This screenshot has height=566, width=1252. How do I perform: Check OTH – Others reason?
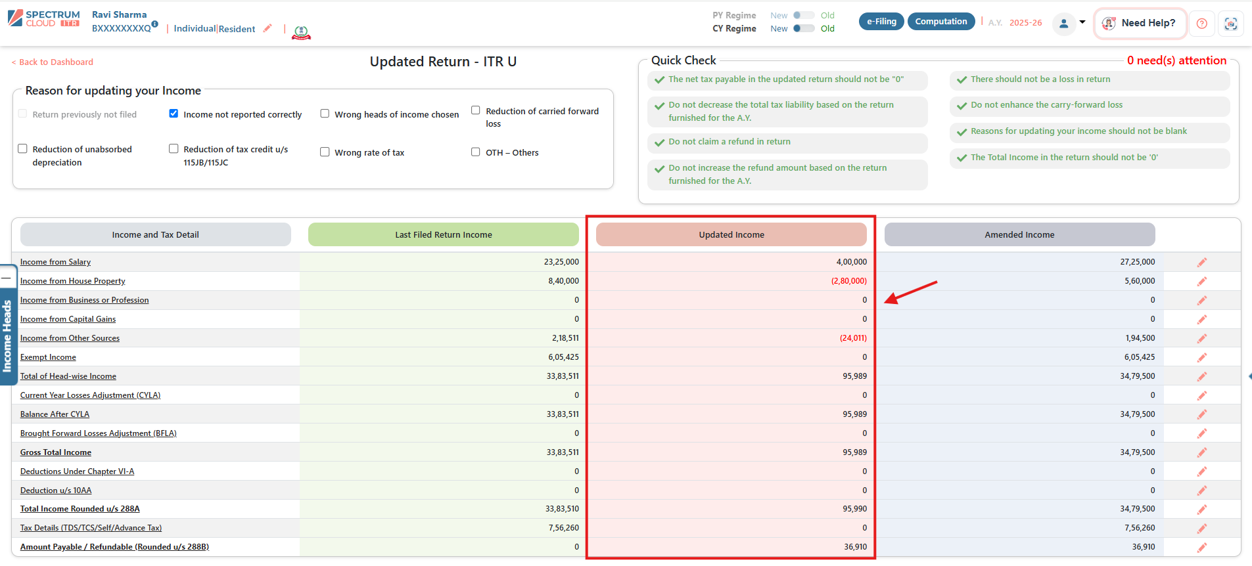click(x=476, y=152)
